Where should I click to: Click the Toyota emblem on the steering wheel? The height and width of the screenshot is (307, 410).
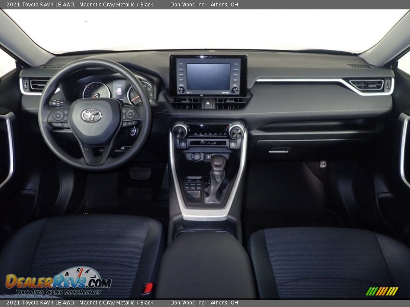[92, 116]
